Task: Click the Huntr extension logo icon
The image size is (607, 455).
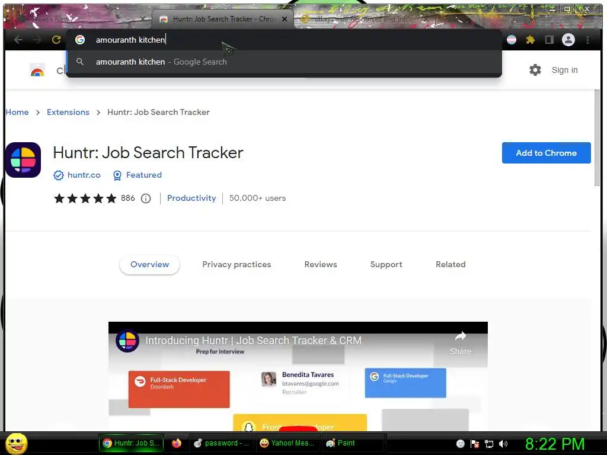Action: pyautogui.click(x=23, y=160)
